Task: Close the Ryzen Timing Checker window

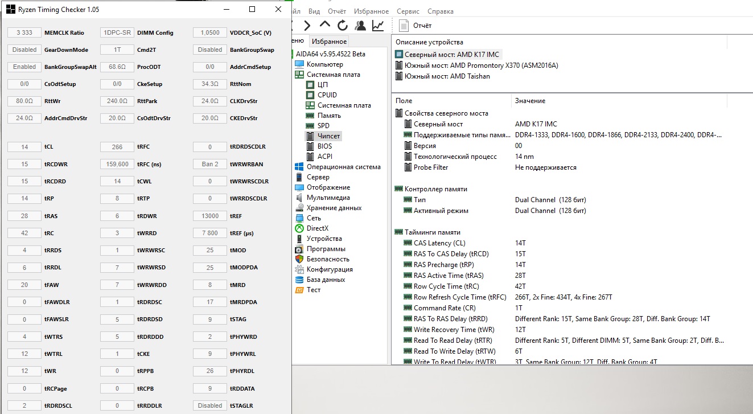Action: pos(278,10)
